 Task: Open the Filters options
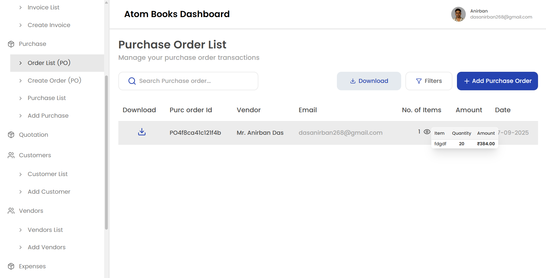428,81
